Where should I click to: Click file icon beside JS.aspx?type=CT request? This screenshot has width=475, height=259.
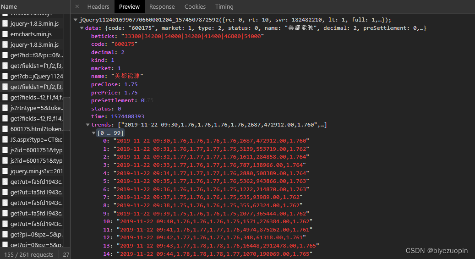5,139
